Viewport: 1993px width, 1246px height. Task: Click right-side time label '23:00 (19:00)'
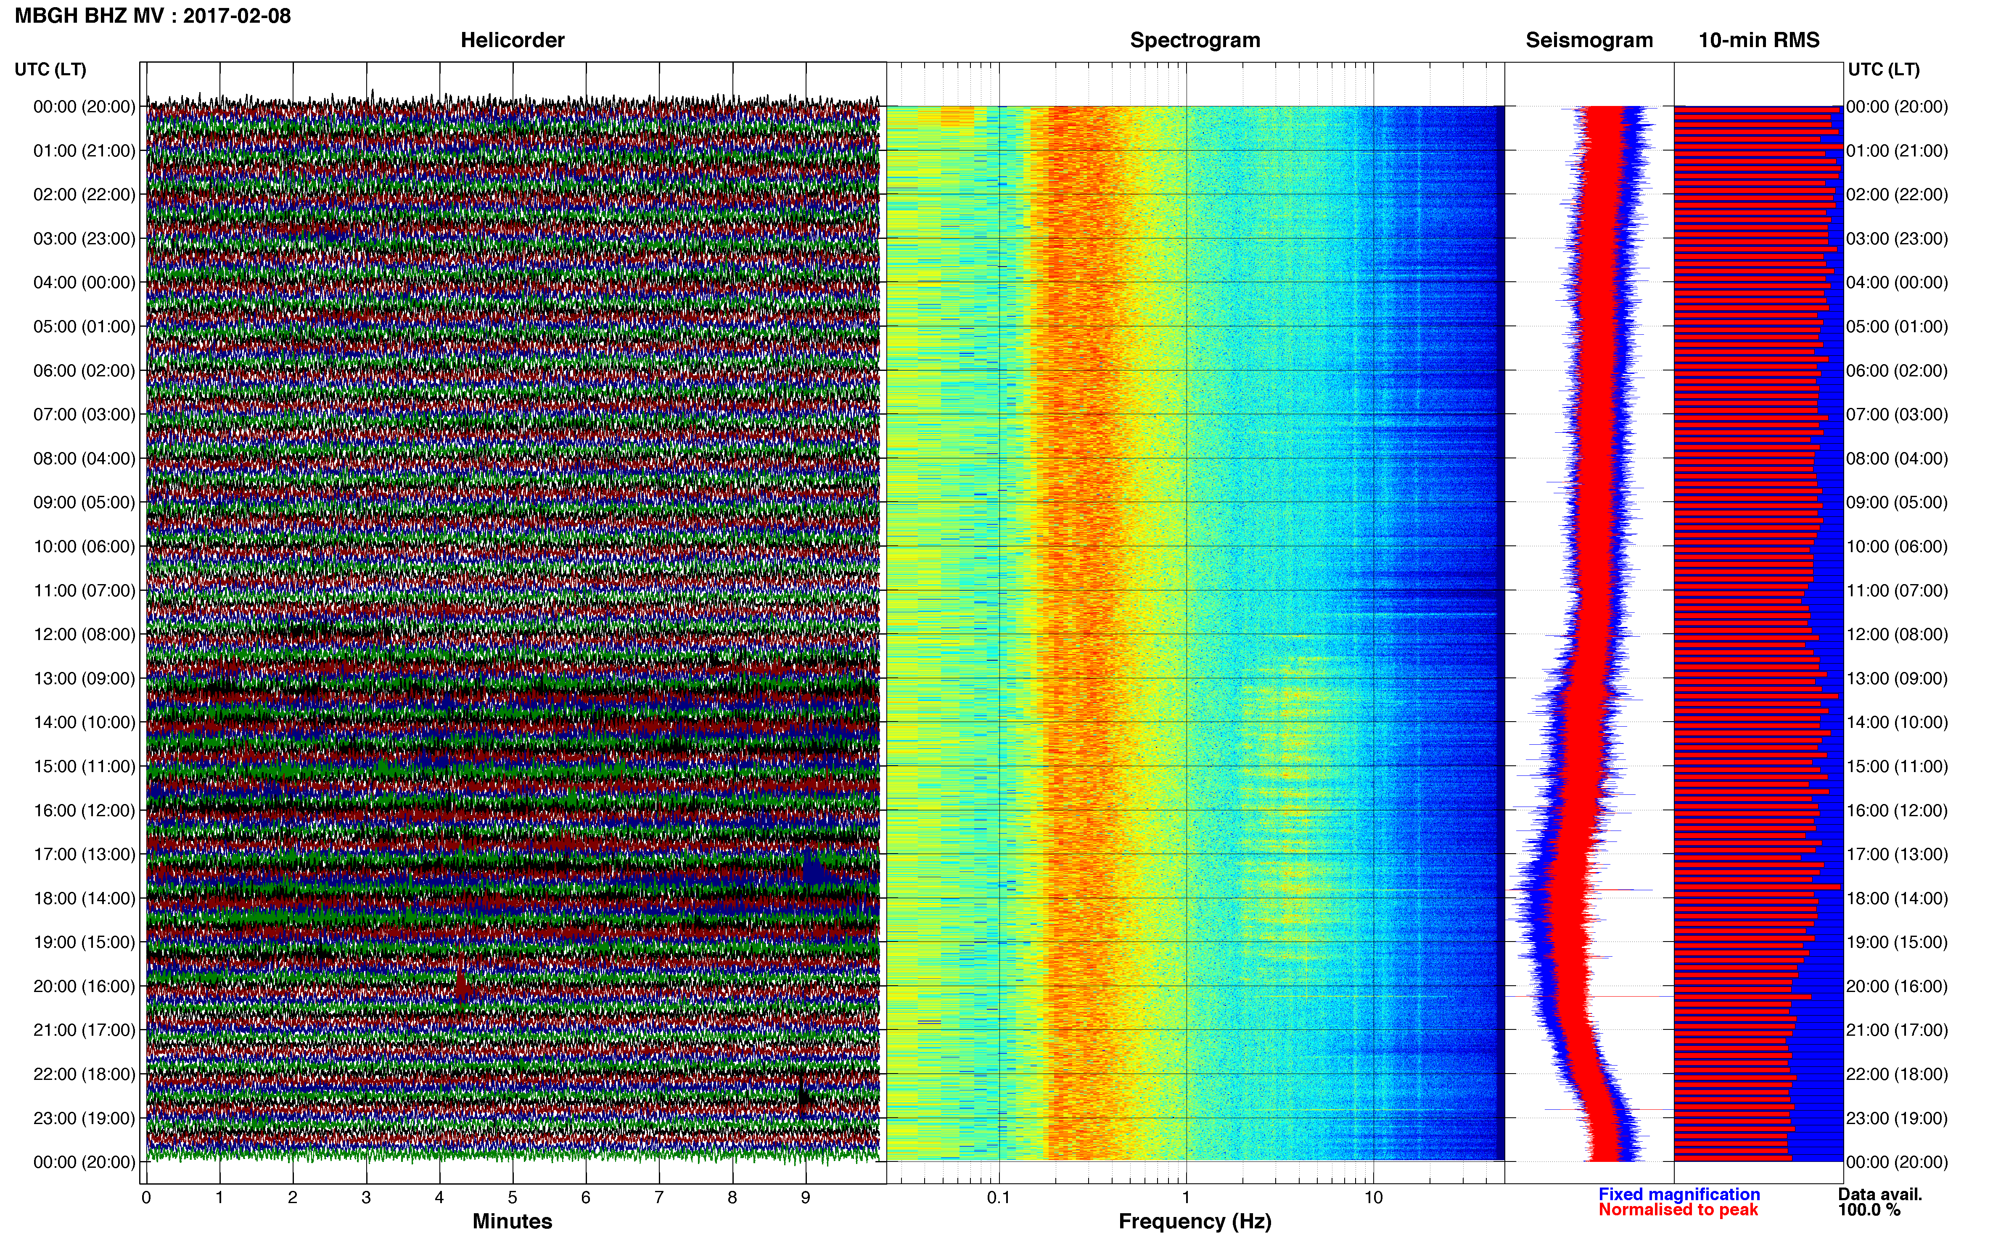click(x=1897, y=1118)
